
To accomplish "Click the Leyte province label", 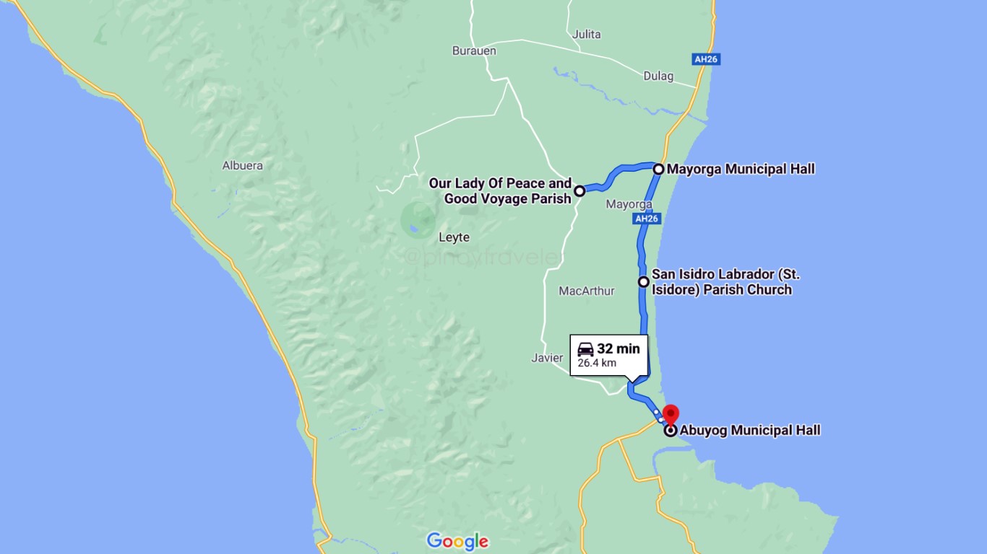I will (454, 237).
